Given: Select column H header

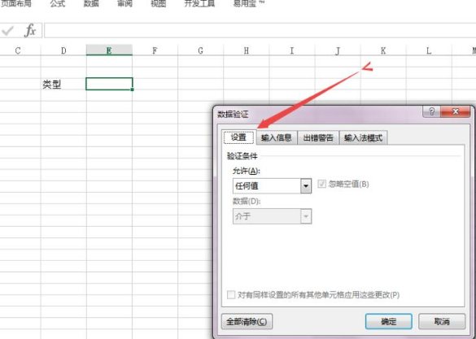Looking at the screenshot, I should (247, 50).
